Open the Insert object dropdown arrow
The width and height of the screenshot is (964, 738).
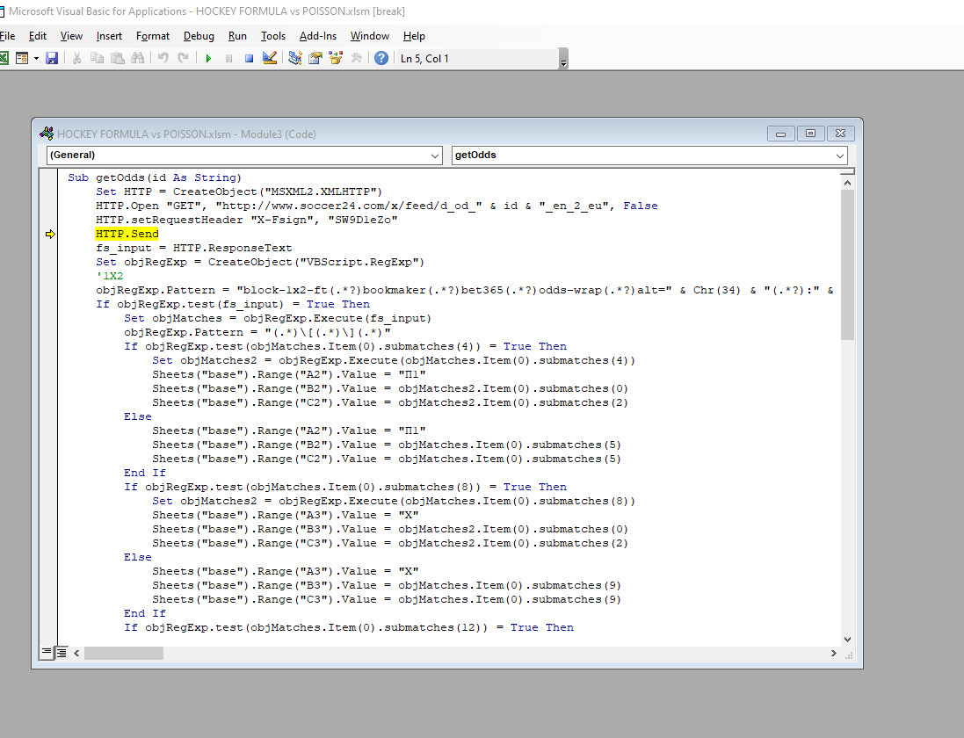click(36, 59)
